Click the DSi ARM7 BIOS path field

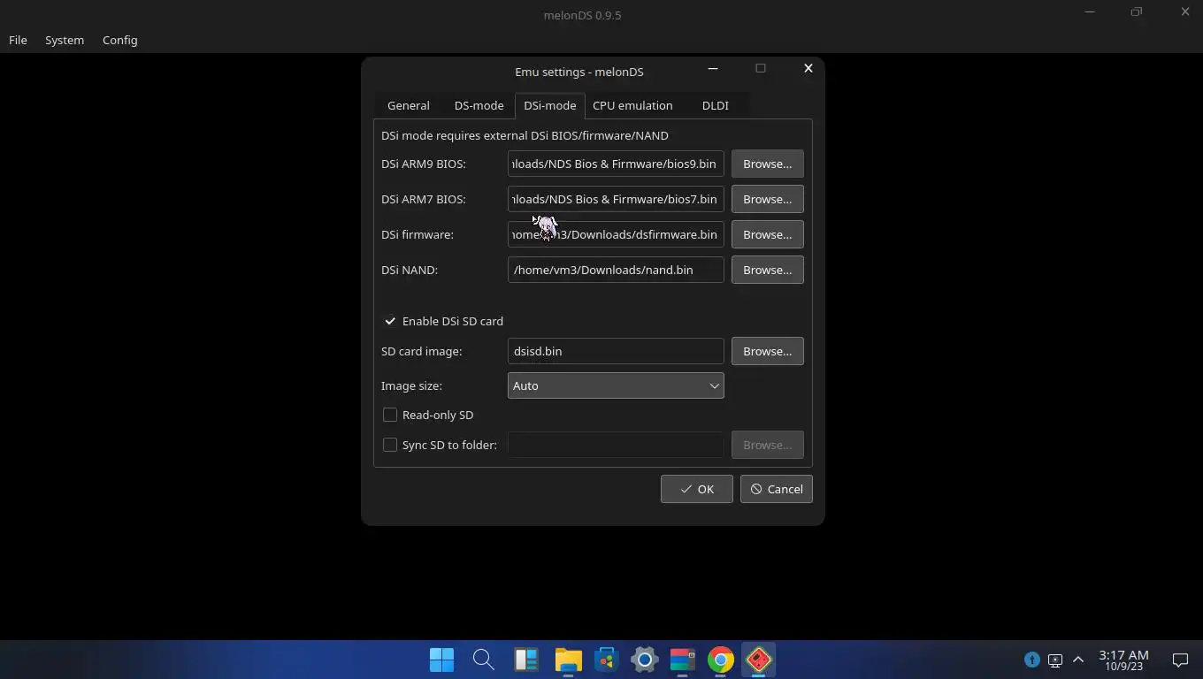coord(616,199)
